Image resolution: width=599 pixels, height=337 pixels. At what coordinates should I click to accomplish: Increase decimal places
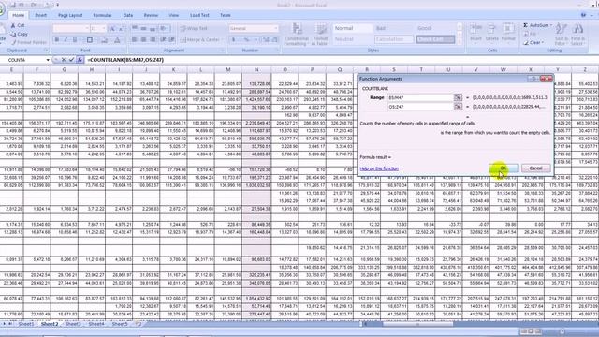266,39
